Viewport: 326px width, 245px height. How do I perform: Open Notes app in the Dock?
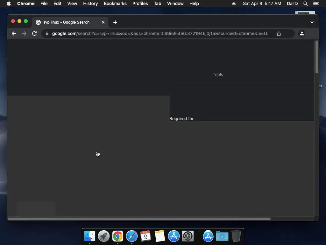point(160,236)
